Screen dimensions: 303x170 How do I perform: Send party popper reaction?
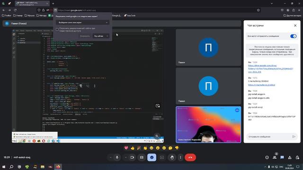tap(139, 148)
